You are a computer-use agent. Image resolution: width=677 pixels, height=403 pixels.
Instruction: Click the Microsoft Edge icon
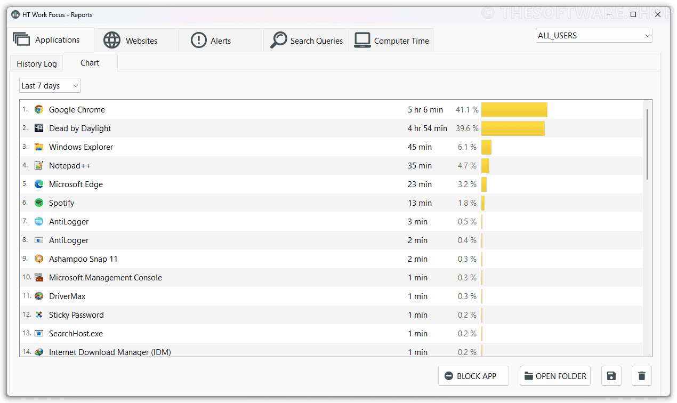click(39, 184)
